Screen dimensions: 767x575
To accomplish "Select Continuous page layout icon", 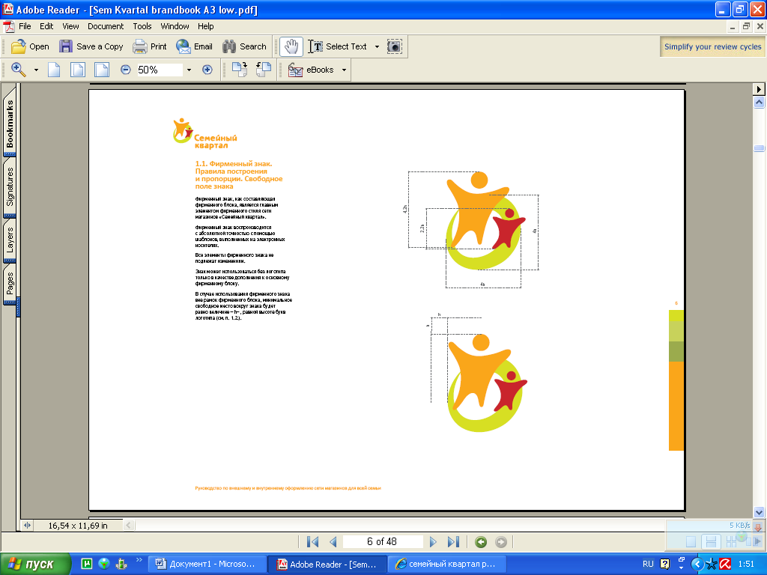I will point(711,541).
